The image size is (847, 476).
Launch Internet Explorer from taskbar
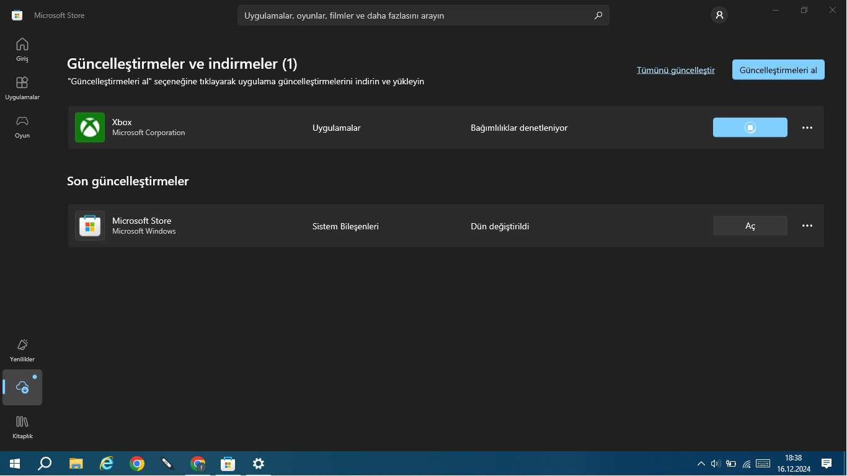(107, 464)
